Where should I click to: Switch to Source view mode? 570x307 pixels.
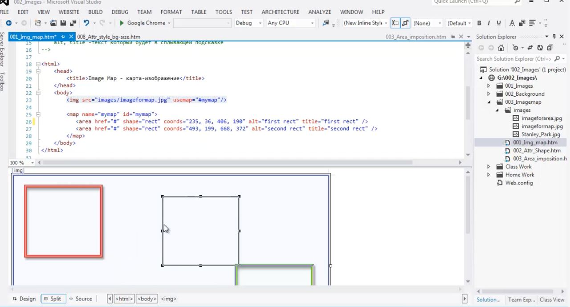[81, 299]
